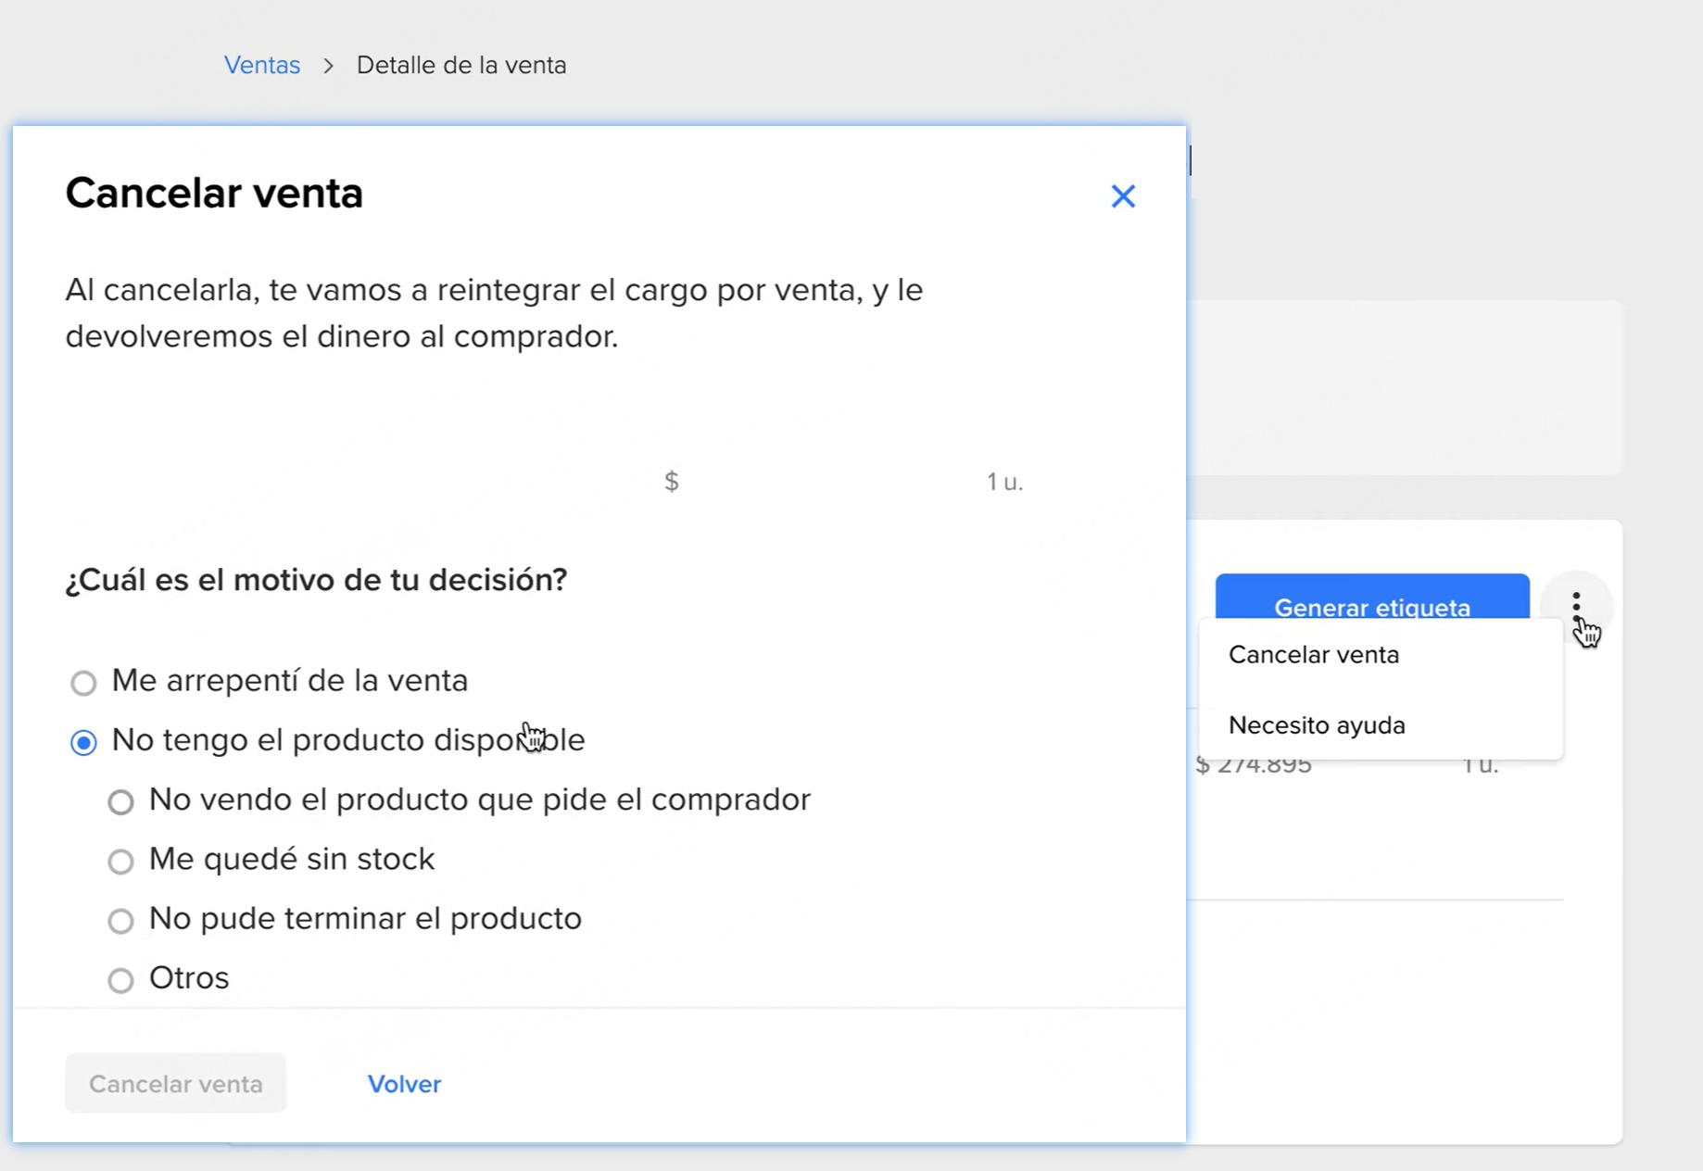Click "Necesito ayuda" menu entry
1703x1171 pixels.
coord(1318,725)
